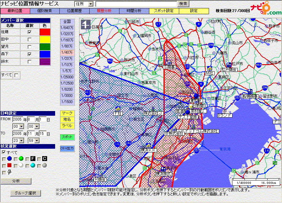Click the 船橋商事 location marker icon
The image size is (282, 203).
point(250,92)
